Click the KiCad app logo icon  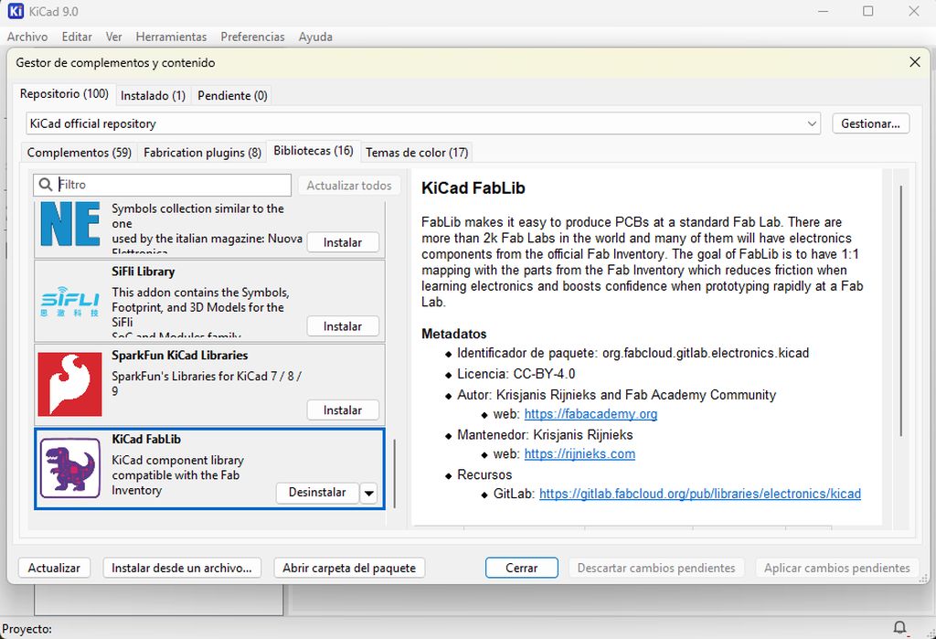[16, 11]
